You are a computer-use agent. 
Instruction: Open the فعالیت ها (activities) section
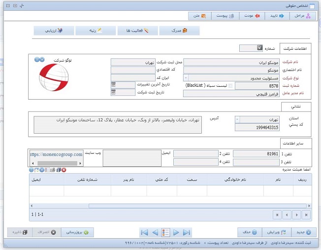[x=137, y=31]
